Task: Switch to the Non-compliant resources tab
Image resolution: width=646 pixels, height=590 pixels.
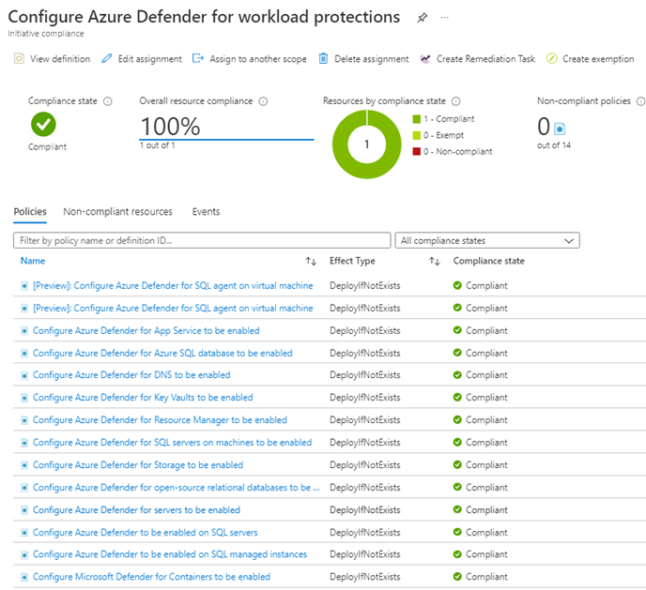Action: (x=117, y=212)
